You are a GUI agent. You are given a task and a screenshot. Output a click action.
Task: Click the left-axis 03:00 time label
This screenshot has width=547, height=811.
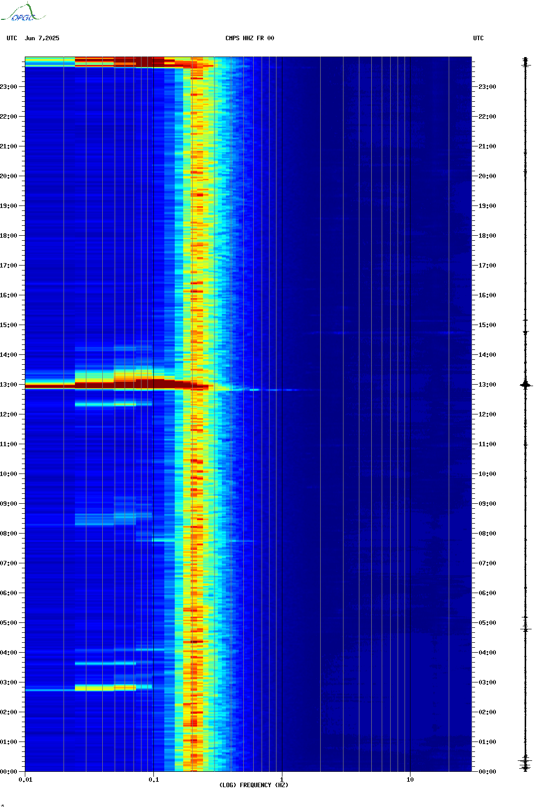click(8, 682)
